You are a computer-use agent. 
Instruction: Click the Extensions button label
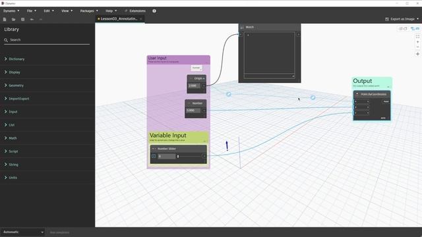coord(138,11)
